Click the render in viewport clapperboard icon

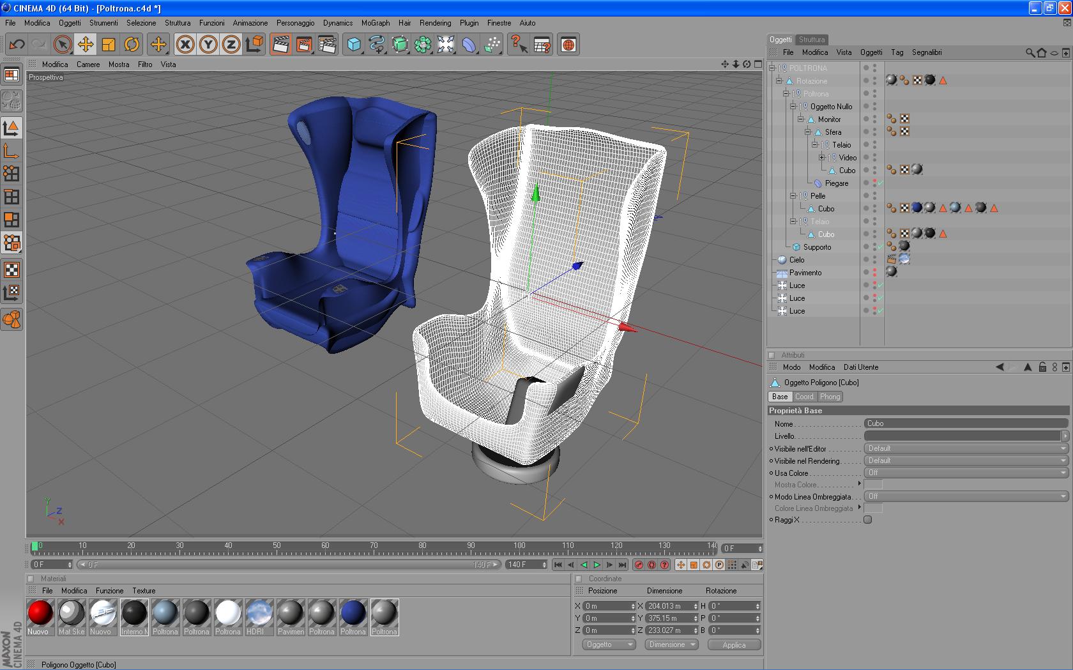coord(280,44)
